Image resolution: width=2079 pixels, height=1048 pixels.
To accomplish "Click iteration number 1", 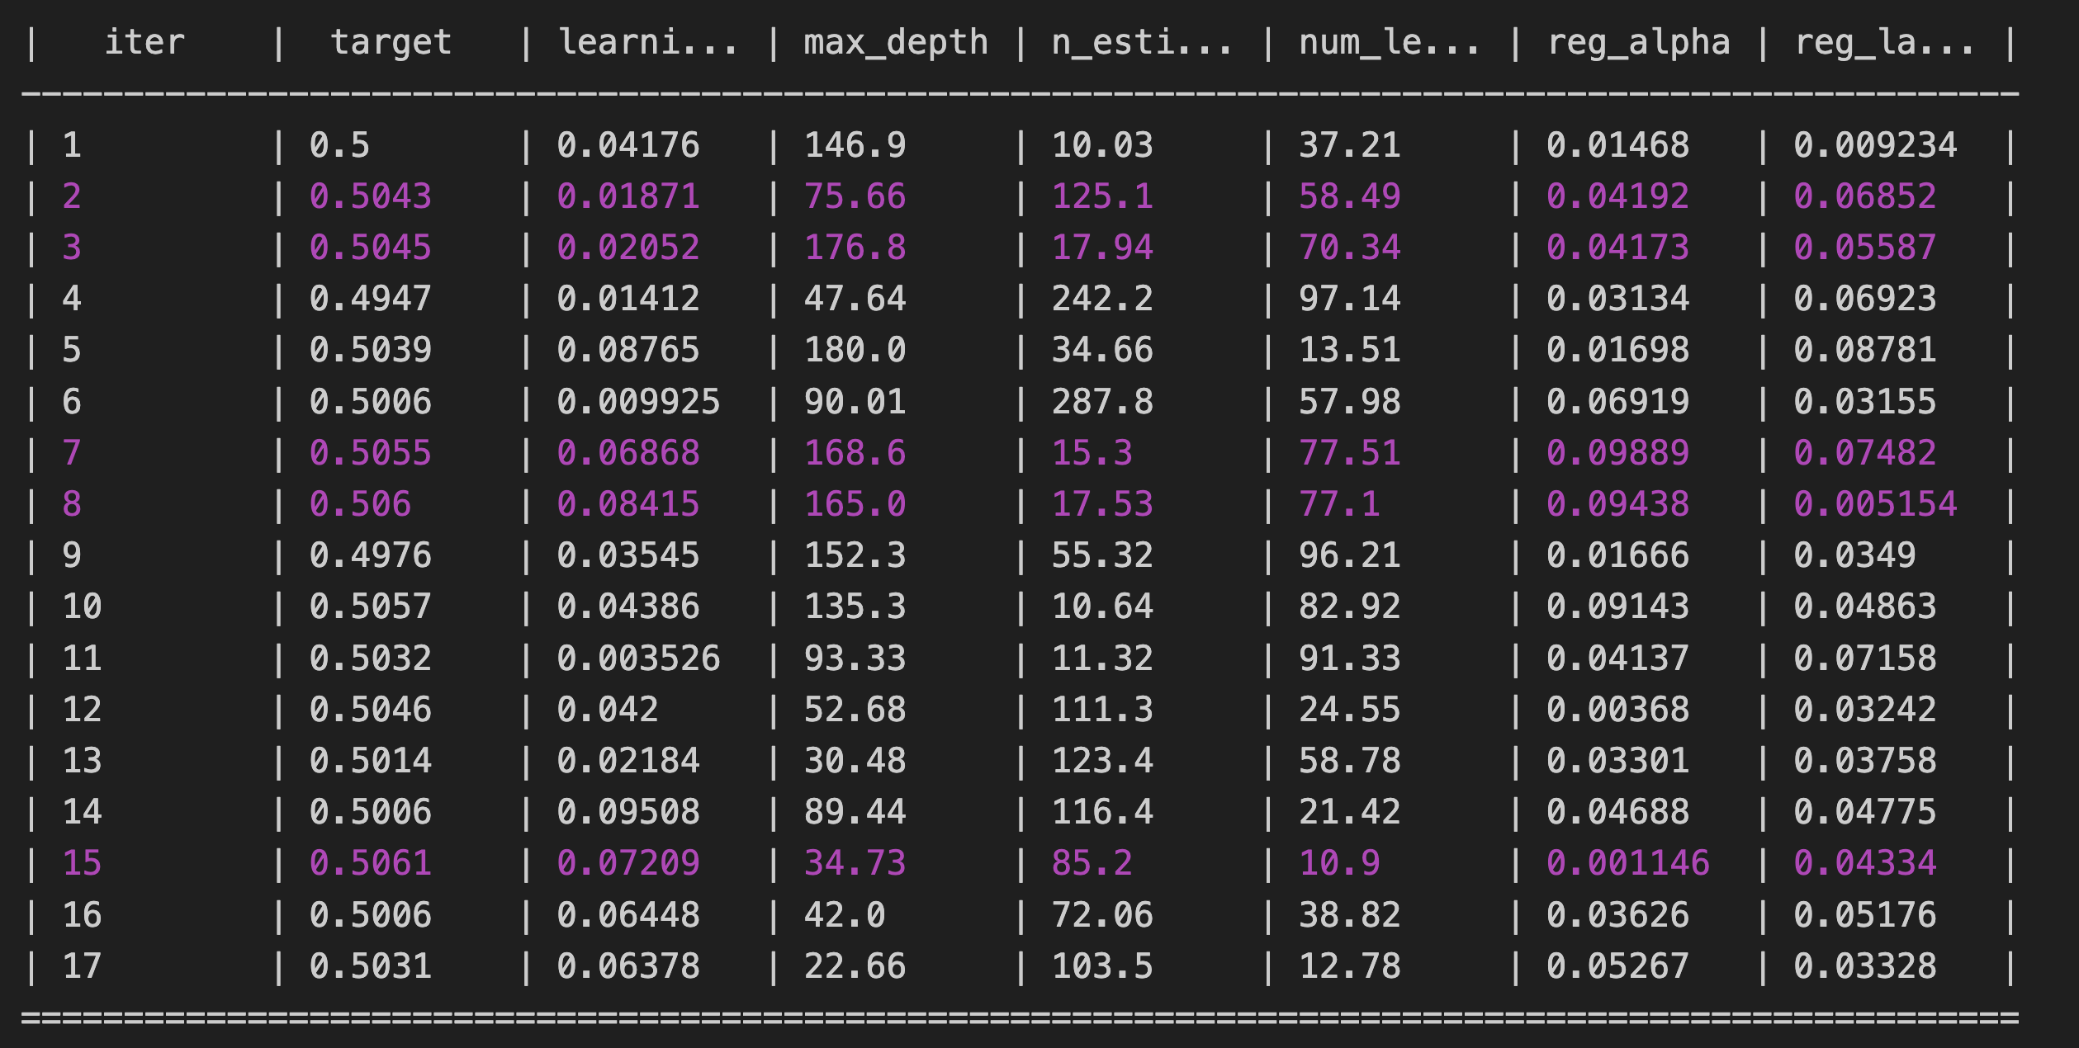I will tap(72, 145).
